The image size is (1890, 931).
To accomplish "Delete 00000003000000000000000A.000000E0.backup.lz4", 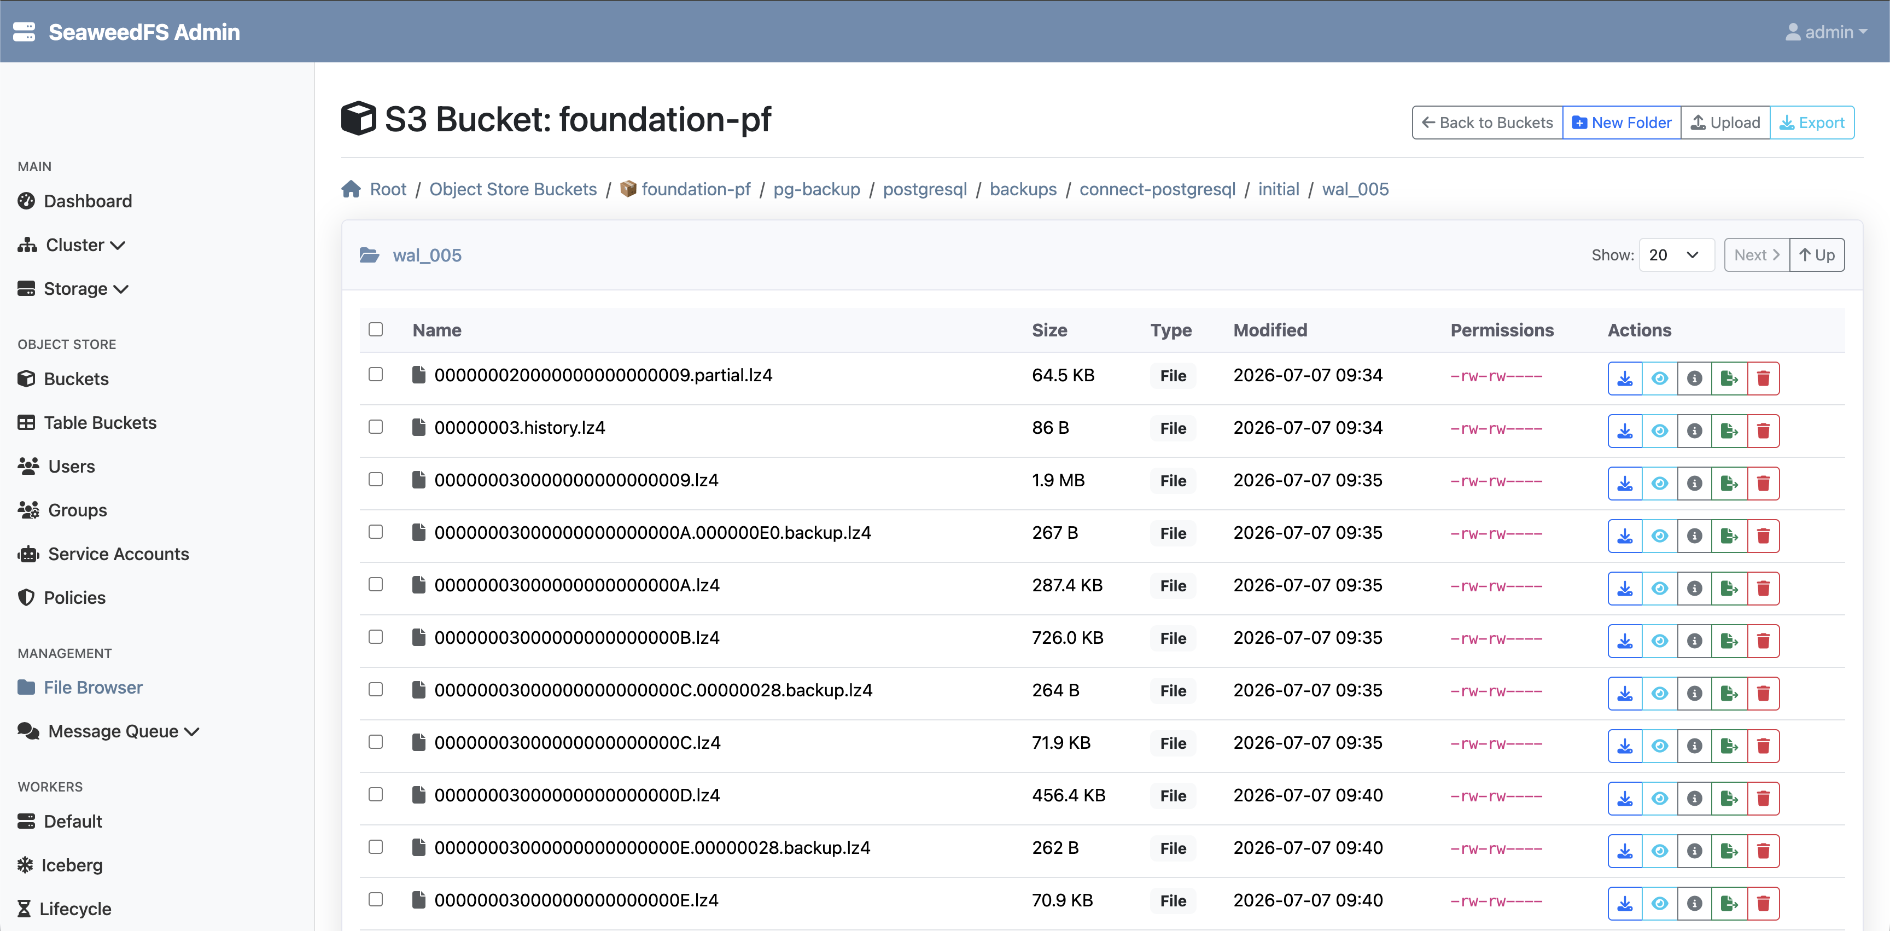I will click(x=1764, y=536).
